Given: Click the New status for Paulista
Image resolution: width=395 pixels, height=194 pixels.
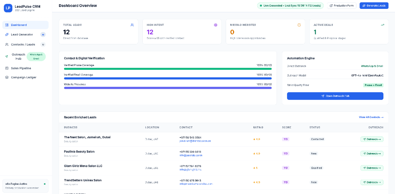Looking at the screenshot, I should [x=314, y=154].
